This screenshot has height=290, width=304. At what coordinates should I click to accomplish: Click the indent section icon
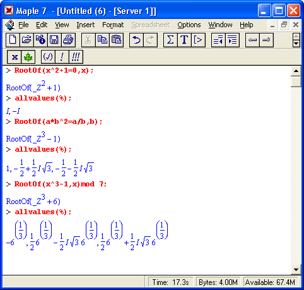[x=232, y=40]
